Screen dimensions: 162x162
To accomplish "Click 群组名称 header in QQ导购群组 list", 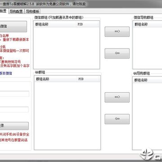I will coord(147,80).
